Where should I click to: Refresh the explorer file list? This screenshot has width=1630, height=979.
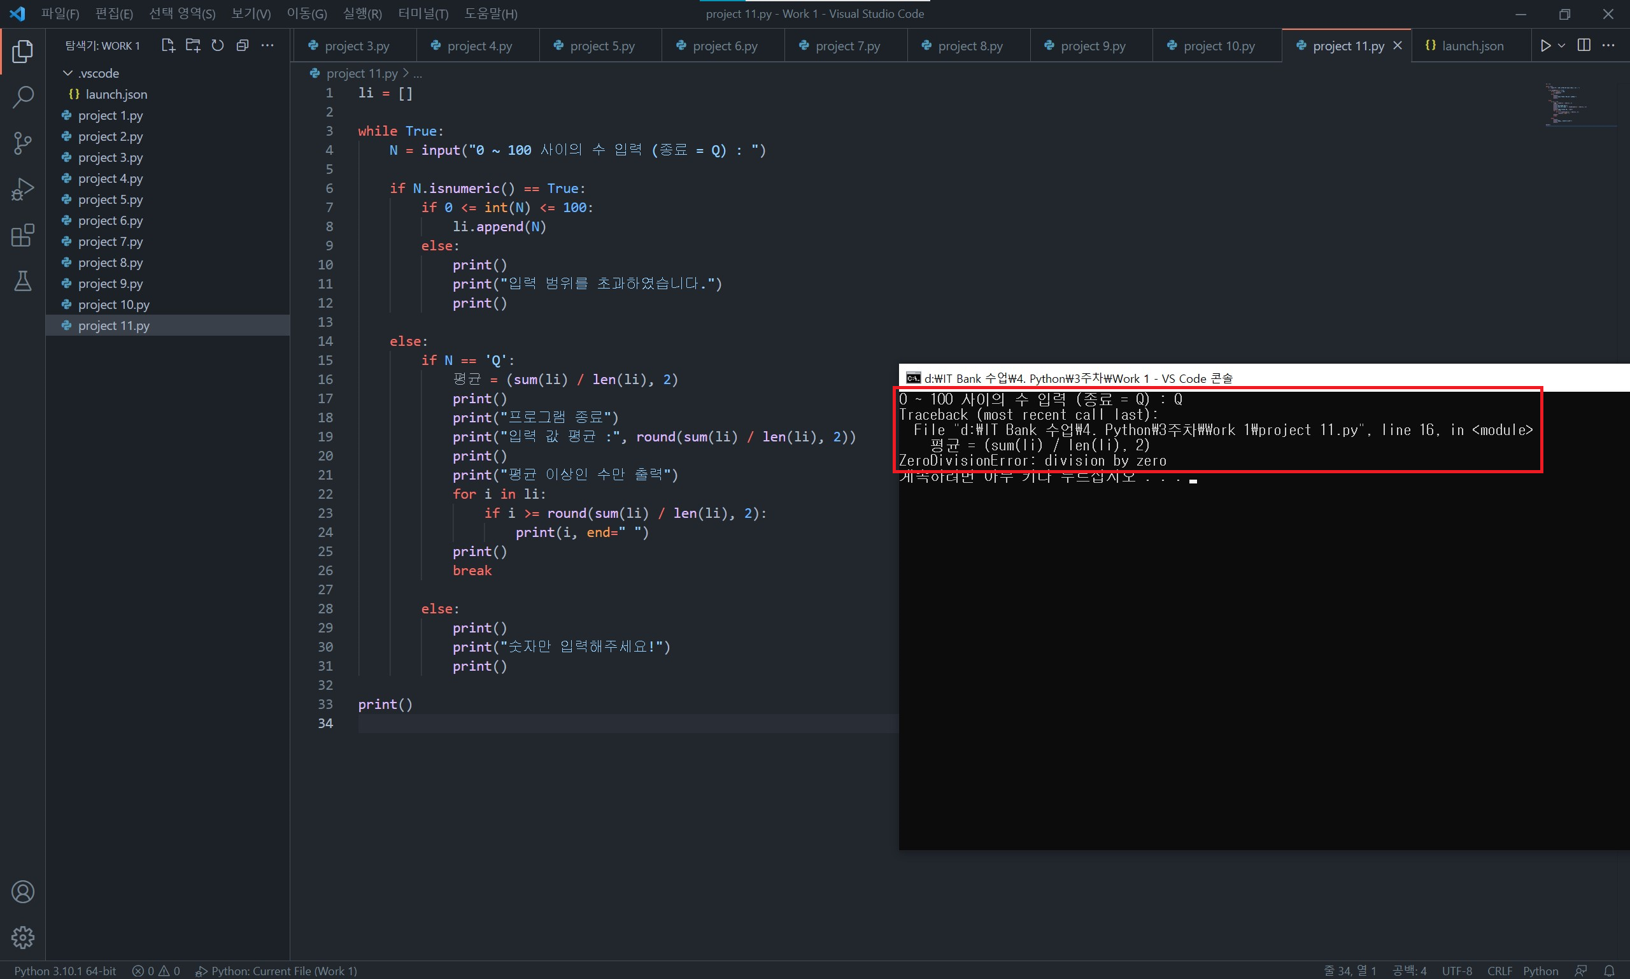coord(218,45)
